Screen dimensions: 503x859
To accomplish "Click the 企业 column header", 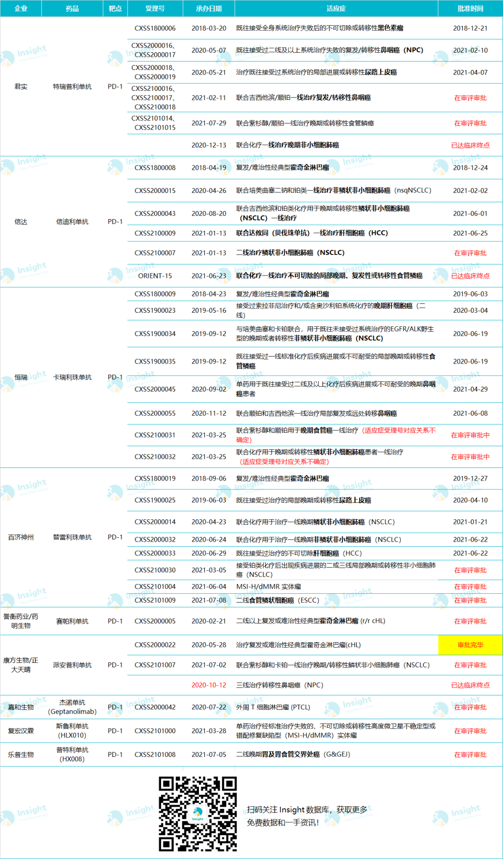I will [x=21, y=8].
